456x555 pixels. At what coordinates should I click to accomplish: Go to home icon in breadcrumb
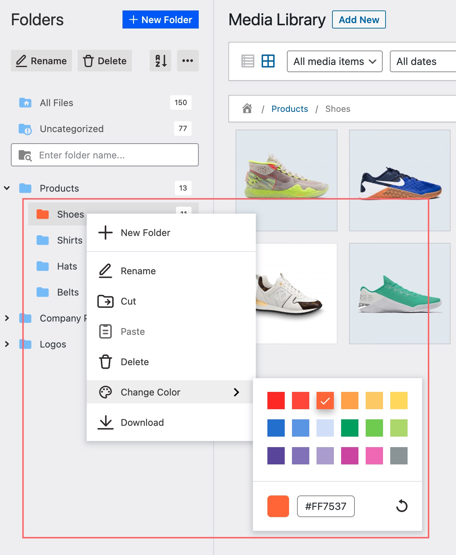click(247, 108)
